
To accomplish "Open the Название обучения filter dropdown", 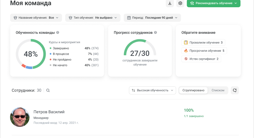I will coord(36,18).
